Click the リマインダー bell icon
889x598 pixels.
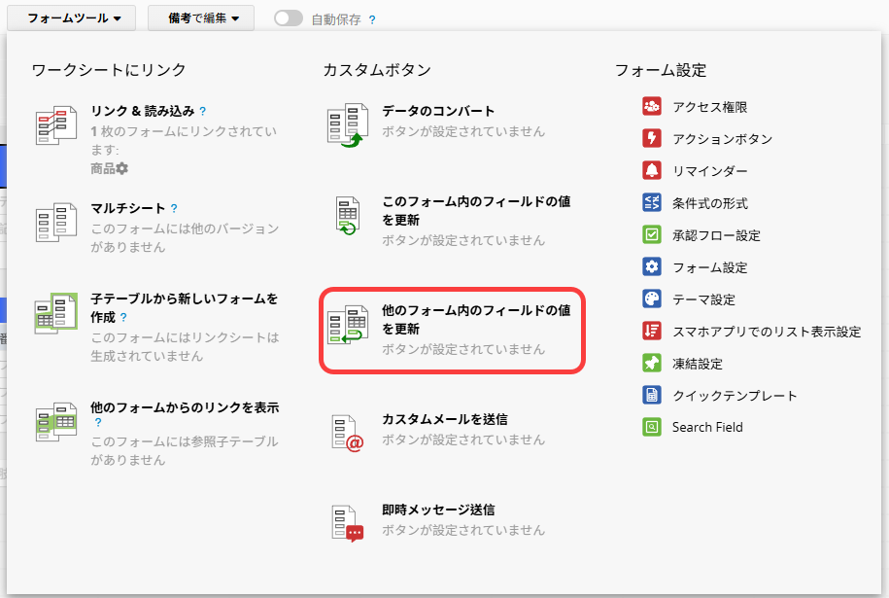click(x=652, y=171)
